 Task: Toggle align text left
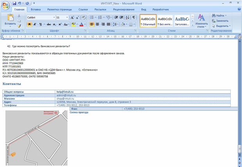tap(92, 24)
